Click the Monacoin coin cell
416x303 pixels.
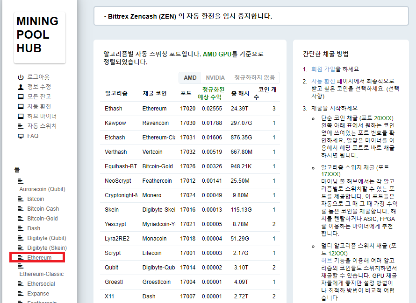point(154,239)
